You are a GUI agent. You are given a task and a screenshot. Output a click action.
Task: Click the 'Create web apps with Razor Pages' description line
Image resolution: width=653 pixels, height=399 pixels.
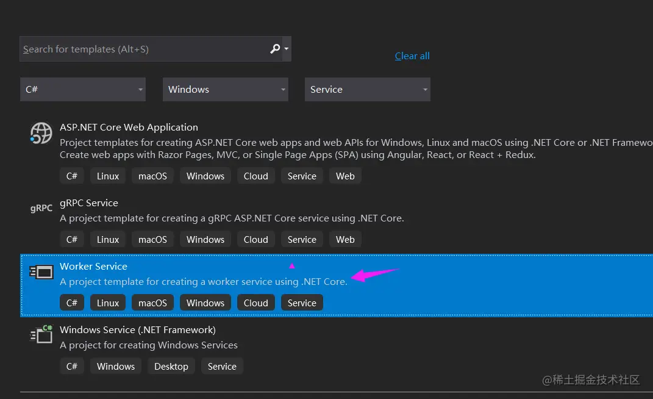(298, 155)
